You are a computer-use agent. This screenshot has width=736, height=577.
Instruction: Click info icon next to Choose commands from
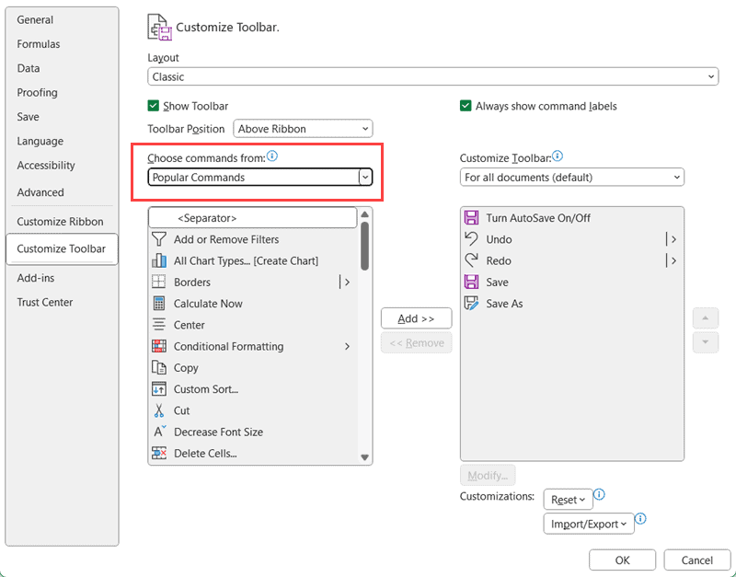pos(271,156)
